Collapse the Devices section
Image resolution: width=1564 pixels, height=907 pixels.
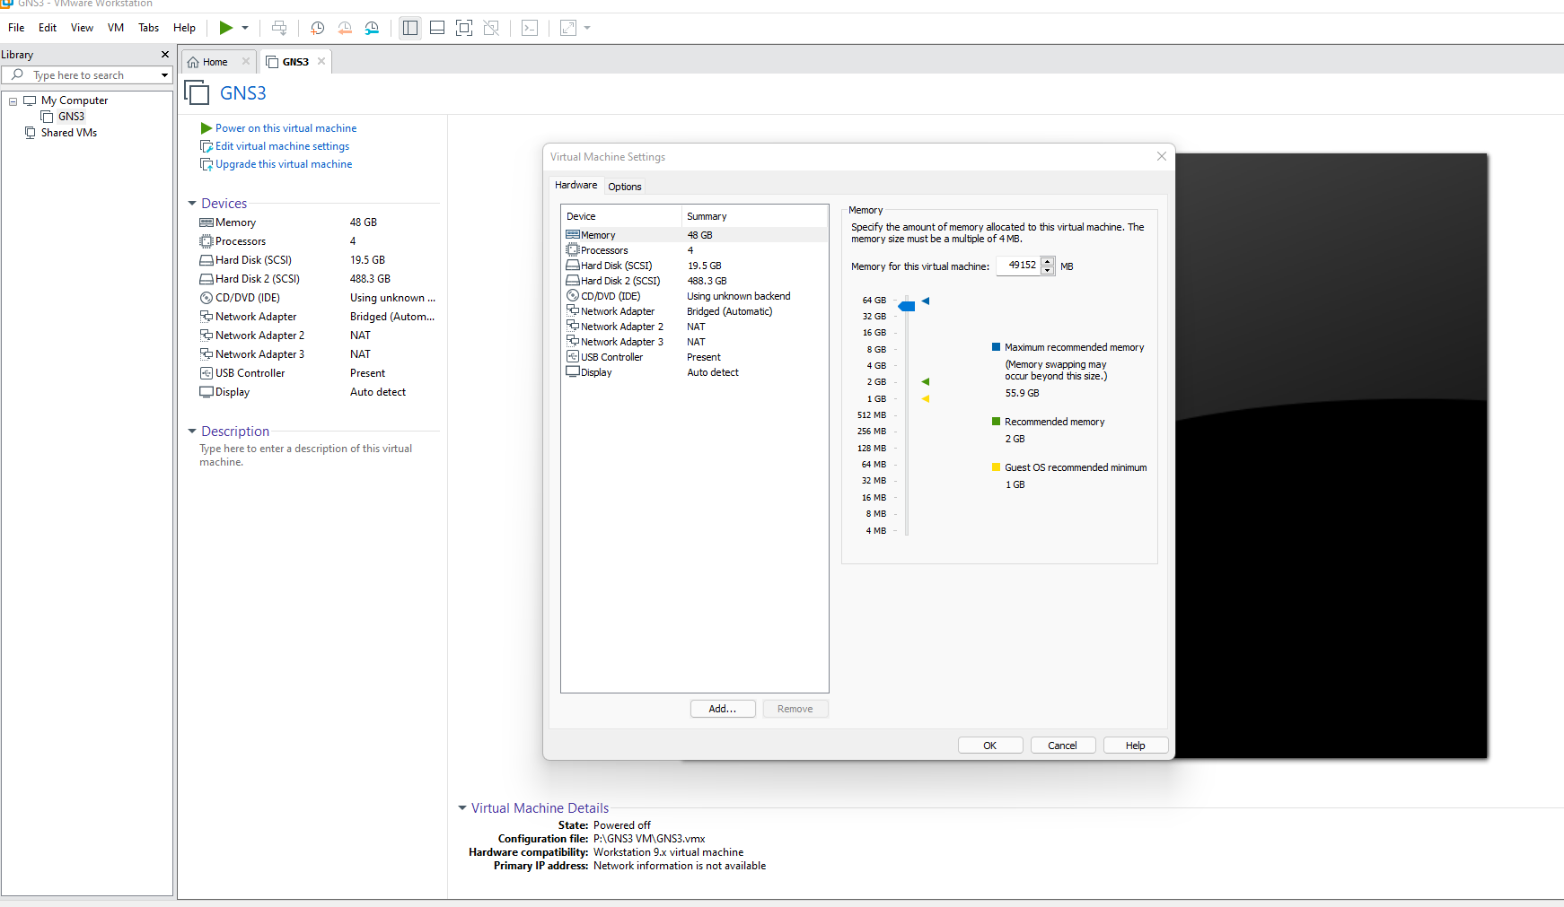[x=192, y=204]
